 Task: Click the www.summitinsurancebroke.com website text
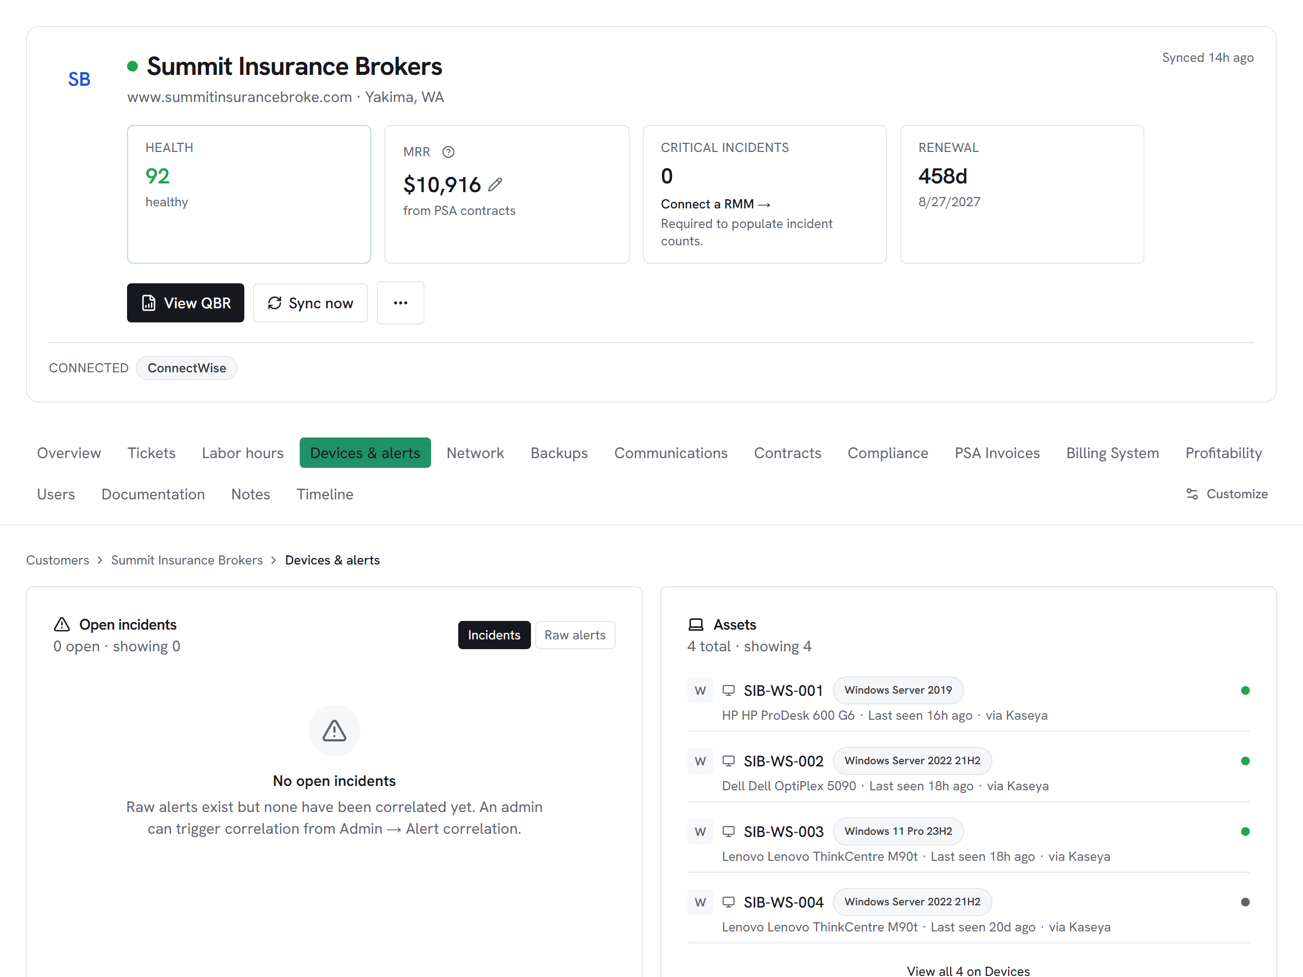(239, 97)
